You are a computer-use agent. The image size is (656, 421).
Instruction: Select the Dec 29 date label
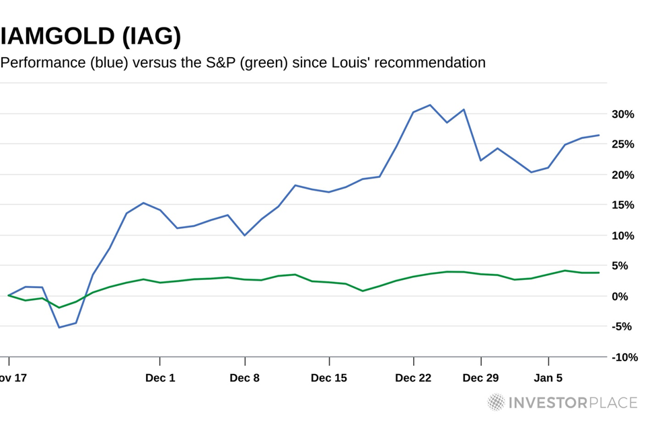point(480,378)
